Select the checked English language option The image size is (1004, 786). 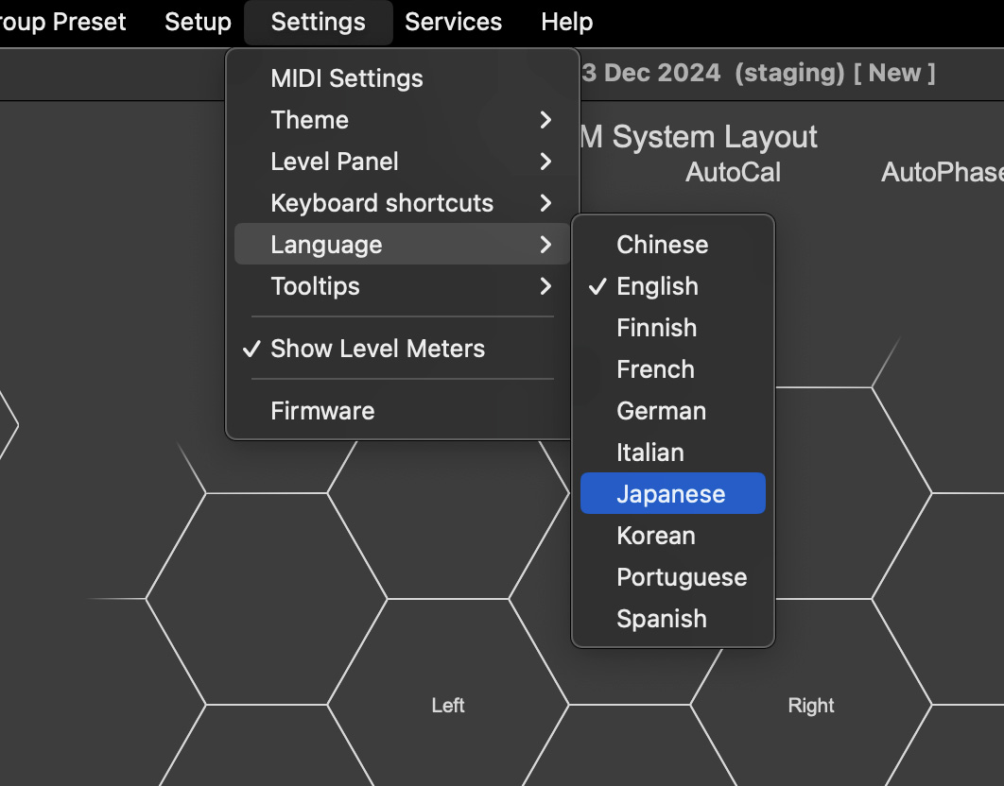click(x=657, y=286)
